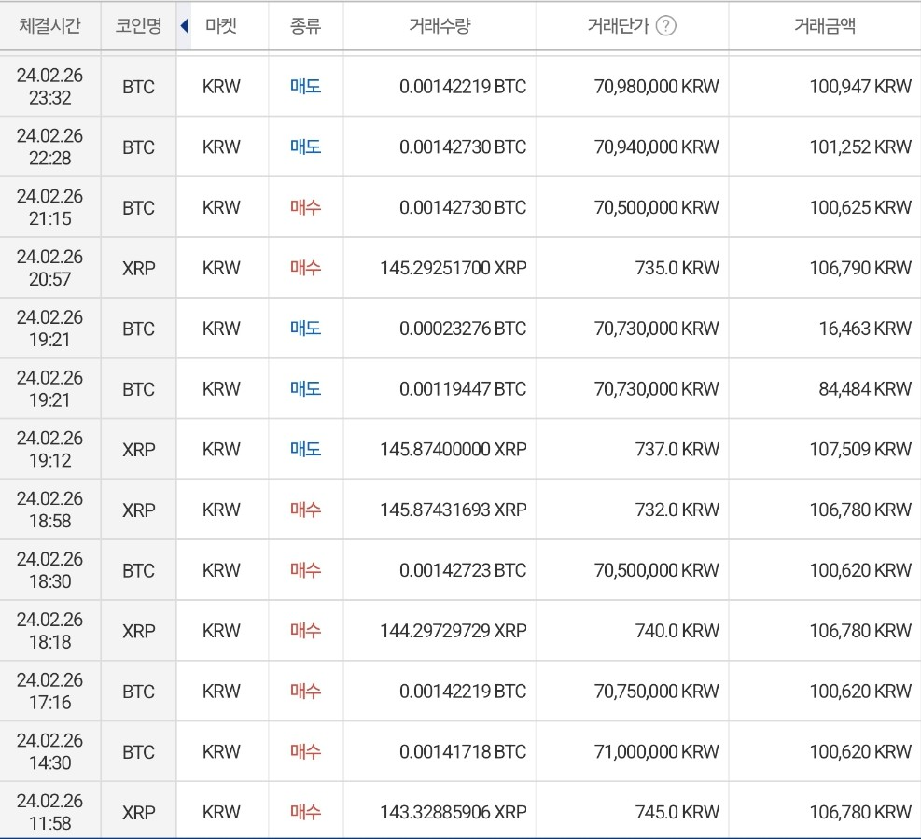This screenshot has width=921, height=839.
Task: Click the 0.00023276 BTC quantity
Action: coord(463,329)
